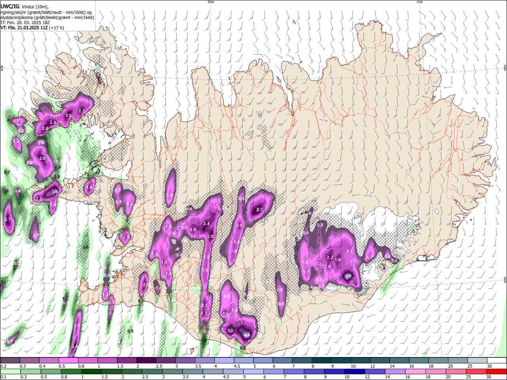Screen dimensions: 507x380
Task: Click the red 30 mm swatch ending rain legend
Action: (x=496, y=371)
